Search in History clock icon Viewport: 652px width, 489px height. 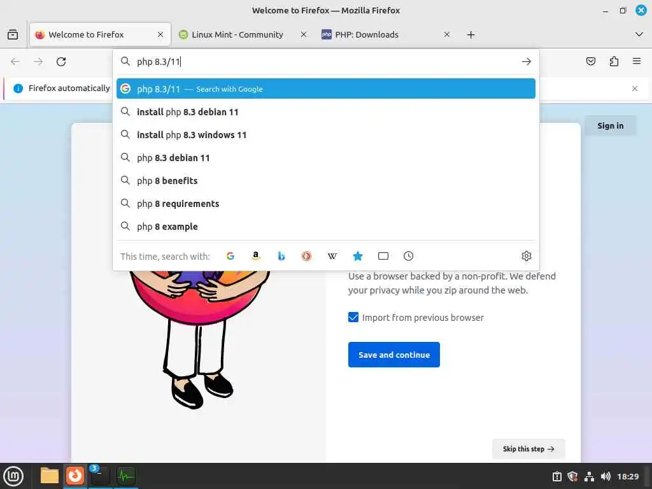point(408,256)
